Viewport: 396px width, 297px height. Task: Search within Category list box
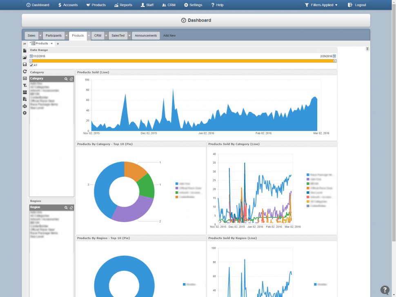coord(66,79)
